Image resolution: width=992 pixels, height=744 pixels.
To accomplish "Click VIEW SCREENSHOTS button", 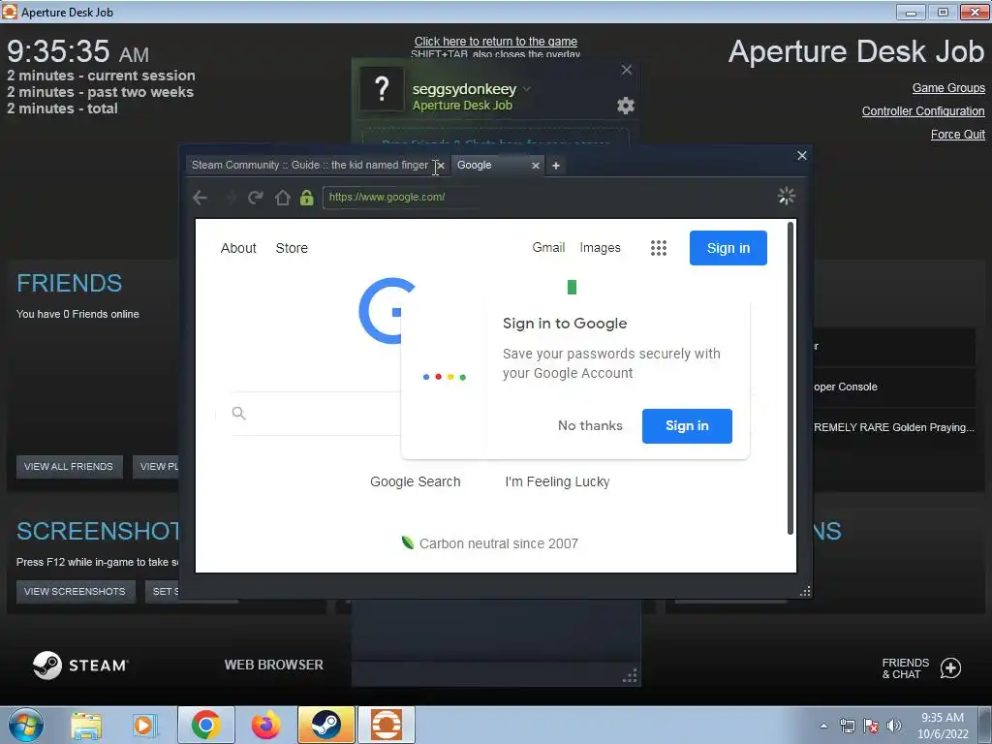I will pyautogui.click(x=76, y=592).
